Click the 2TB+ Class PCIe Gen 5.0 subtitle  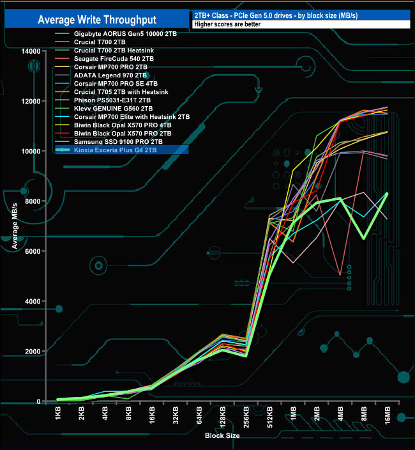point(276,15)
